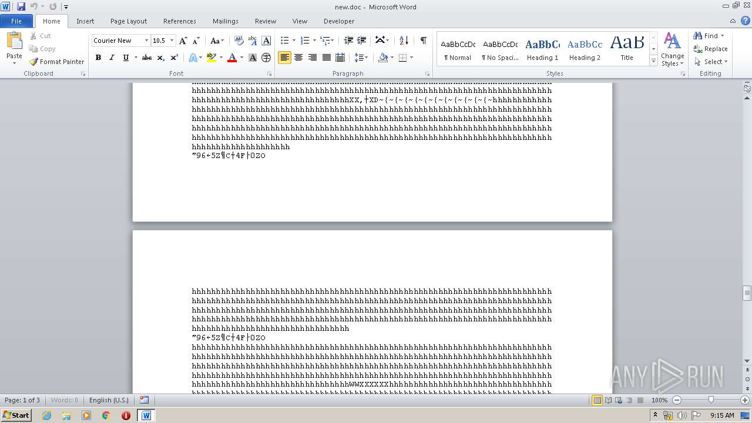The image size is (752, 423).
Task: Click the Replace button
Action: 710,49
